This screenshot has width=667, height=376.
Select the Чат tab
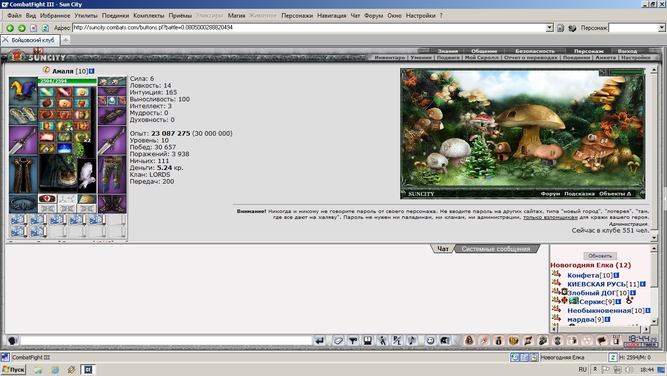[x=443, y=249]
